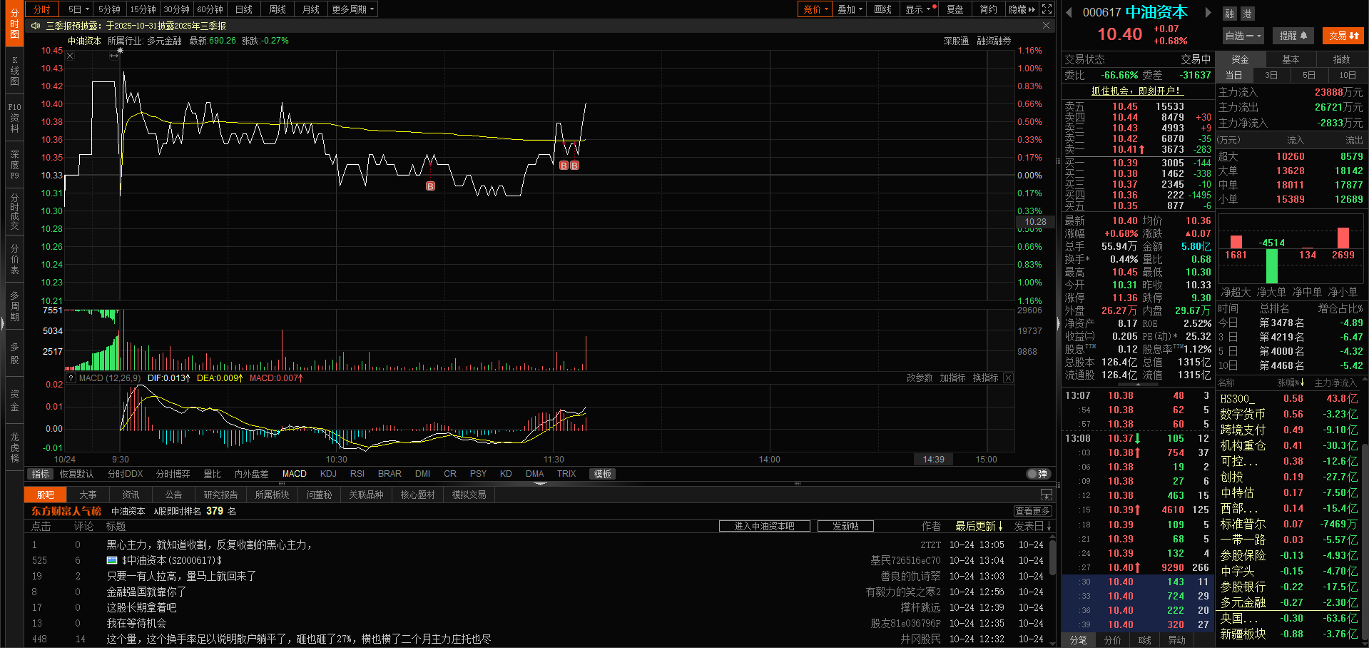Click 查看更多 to view more posts
Viewport: 1369px width, 648px height.
click(1032, 511)
